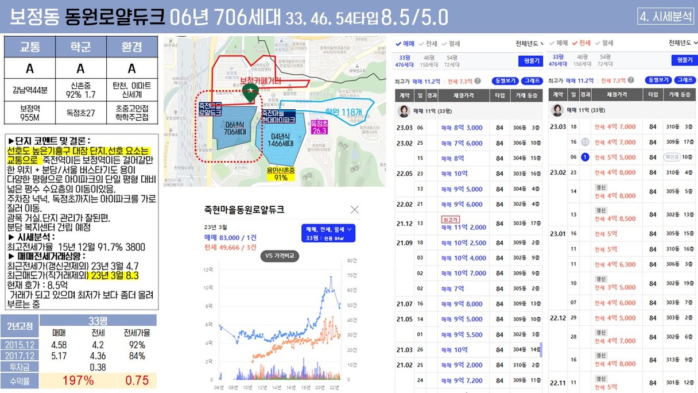Select the 33평 476세대 tab in the 매매 panel
Screen dimensions: 698x393
pyautogui.click(x=405, y=61)
